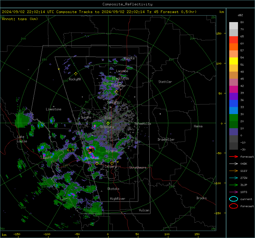Select the green 31JP track arrow
The height and width of the screenshot is (238, 255).
[233, 185]
